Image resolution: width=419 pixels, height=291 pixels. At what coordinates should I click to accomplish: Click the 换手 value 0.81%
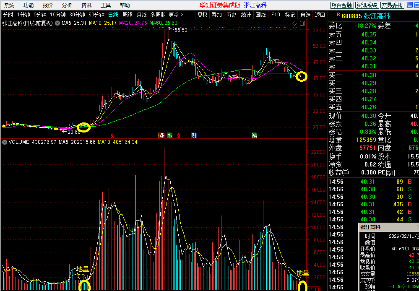pyautogui.click(x=369, y=156)
